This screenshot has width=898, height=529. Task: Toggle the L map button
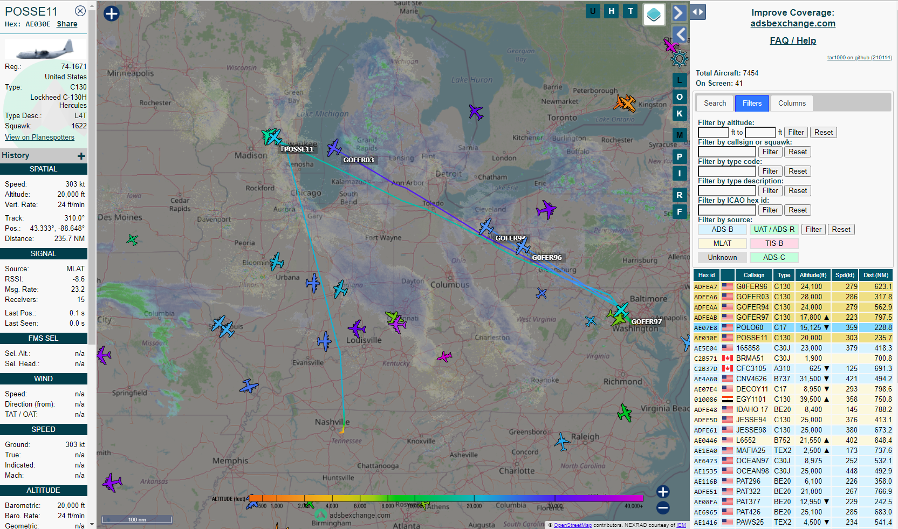(x=680, y=80)
